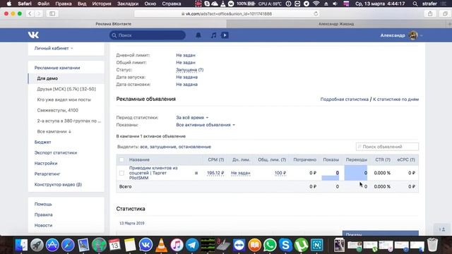Go back with Safari's back arrow
Viewport: 452px width, 254px height.
click(x=30, y=13)
